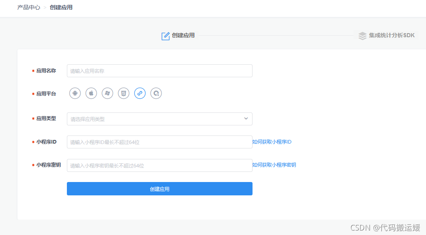426x235 pixels.
Task: Select the quick app platform icon
Action: (156, 93)
